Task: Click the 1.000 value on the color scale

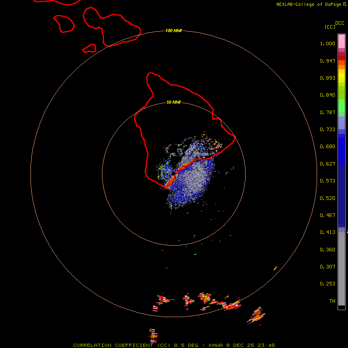Action: (x=328, y=44)
